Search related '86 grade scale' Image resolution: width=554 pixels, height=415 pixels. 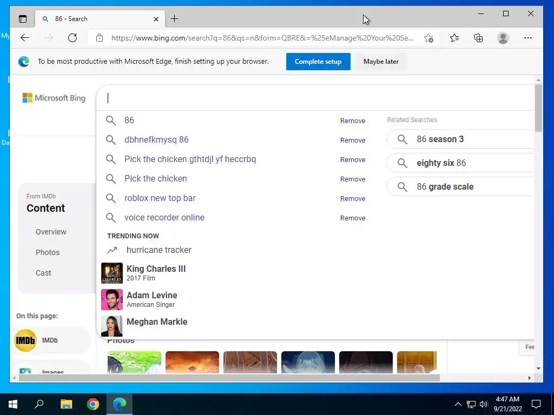(x=460, y=186)
